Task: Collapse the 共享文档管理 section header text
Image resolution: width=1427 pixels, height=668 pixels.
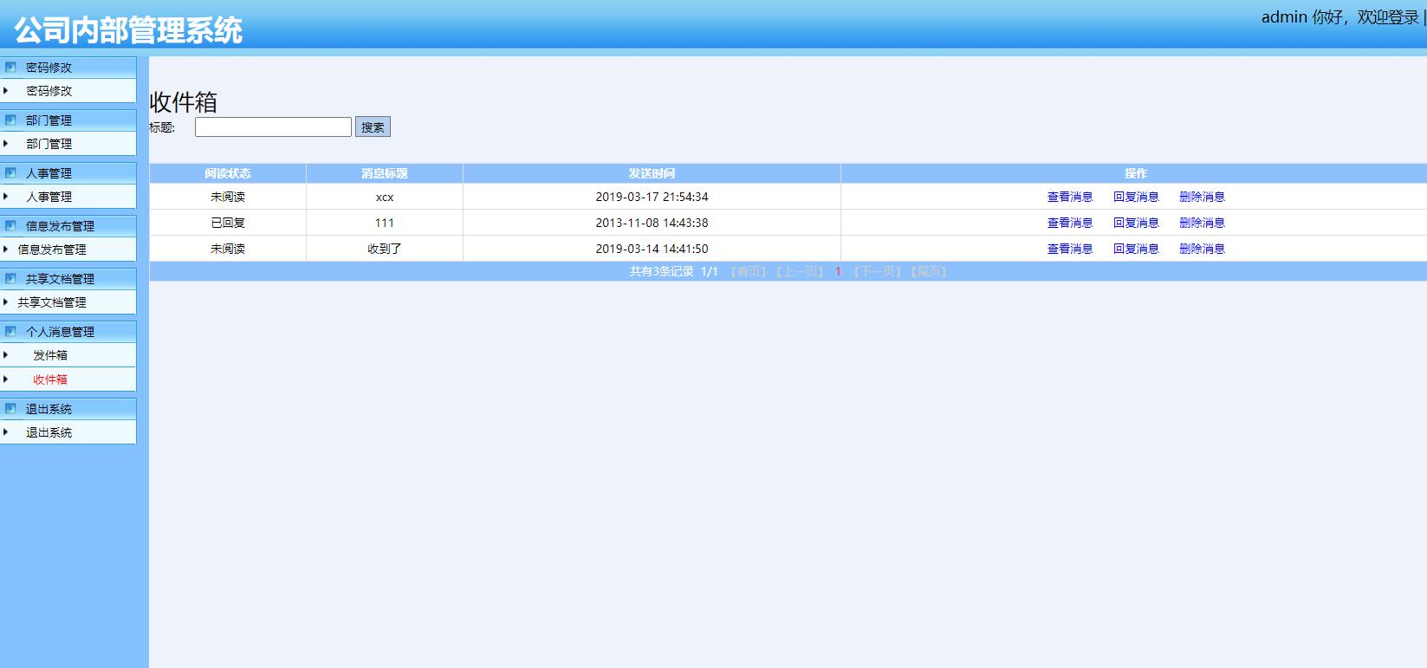Action: coord(60,279)
